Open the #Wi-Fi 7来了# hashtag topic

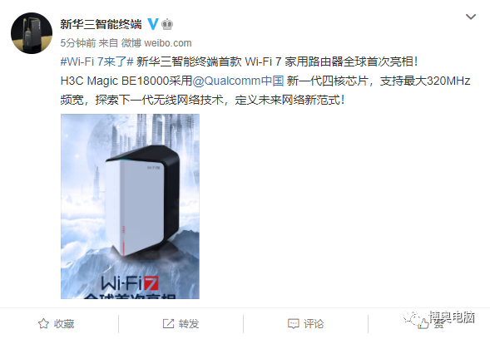click(x=97, y=61)
